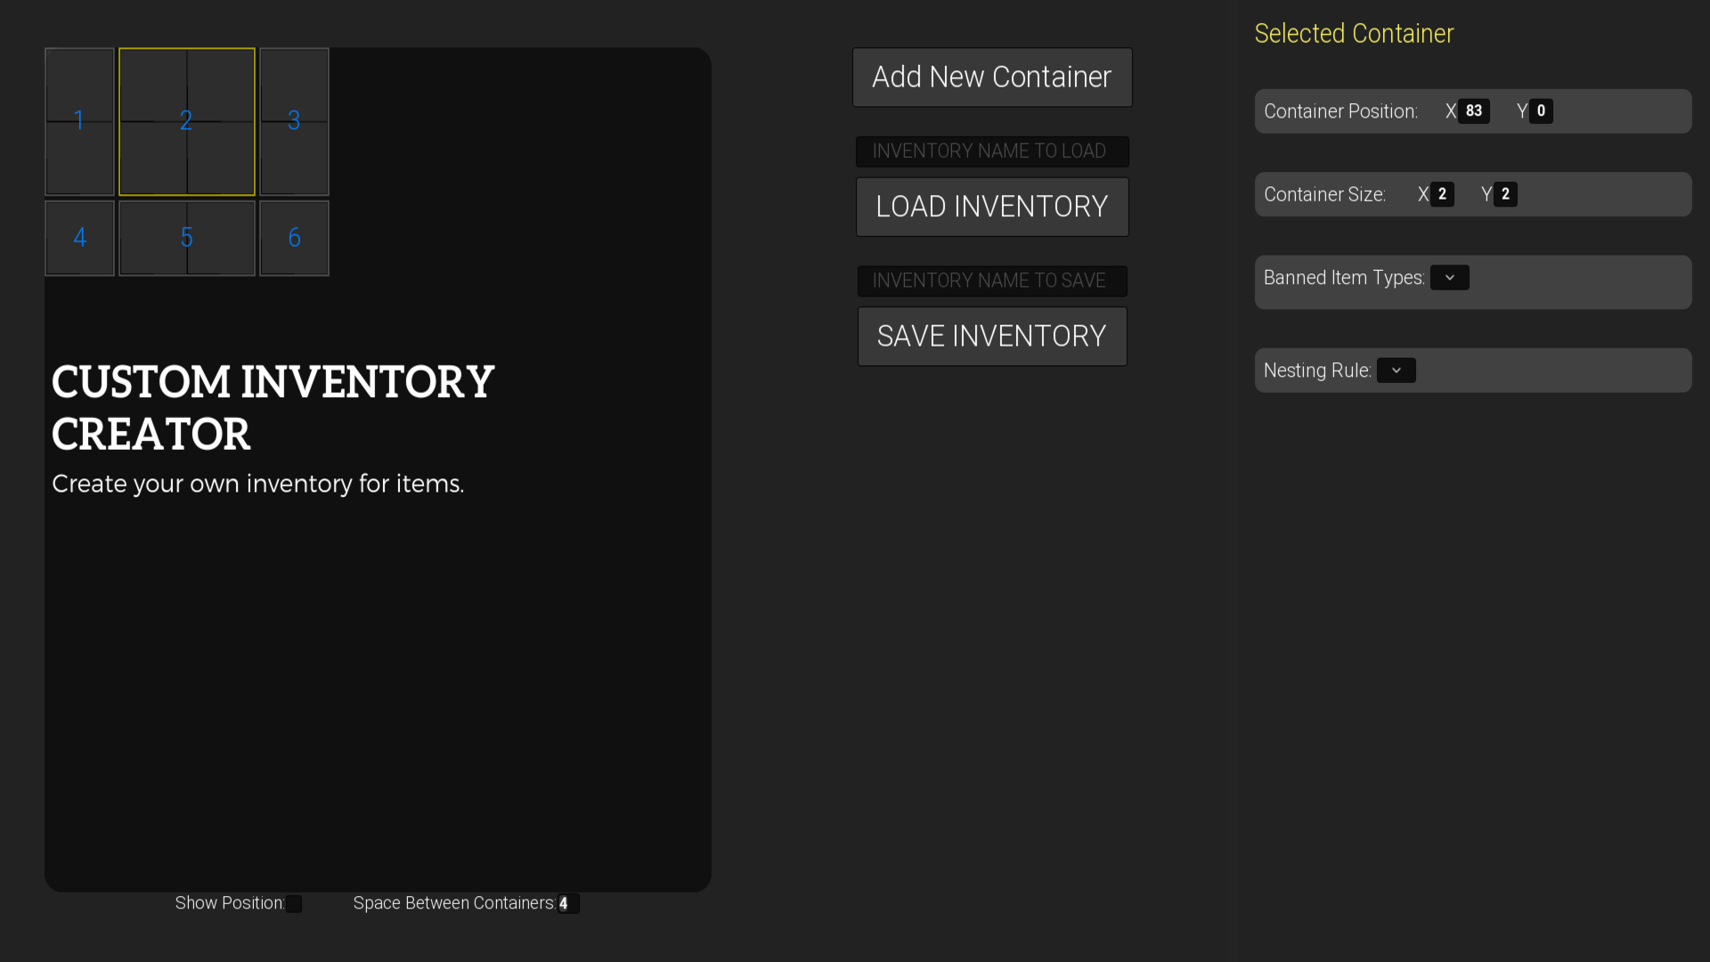Expand the Nesting Rule dropdown
This screenshot has width=1710, height=962.
(1396, 370)
